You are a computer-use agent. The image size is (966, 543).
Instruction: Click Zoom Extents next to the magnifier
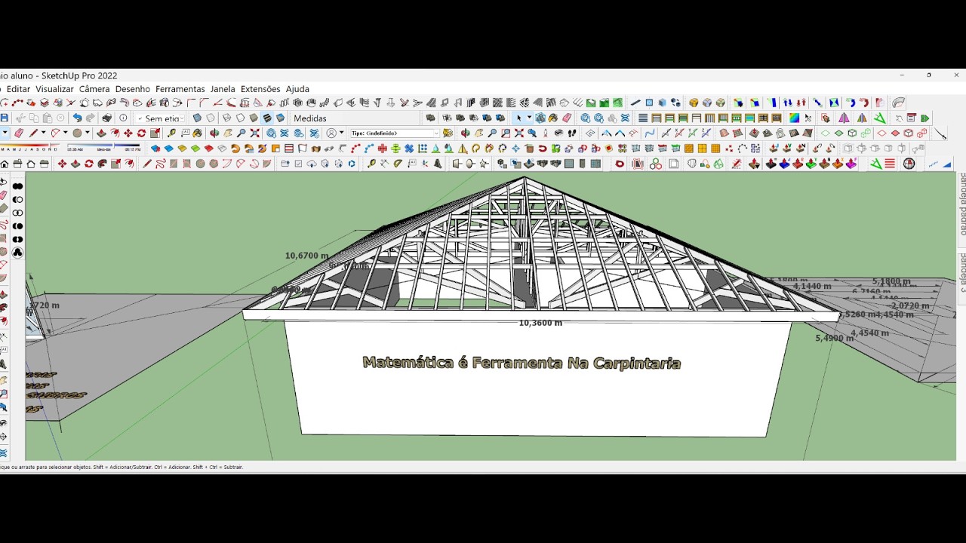(x=255, y=133)
